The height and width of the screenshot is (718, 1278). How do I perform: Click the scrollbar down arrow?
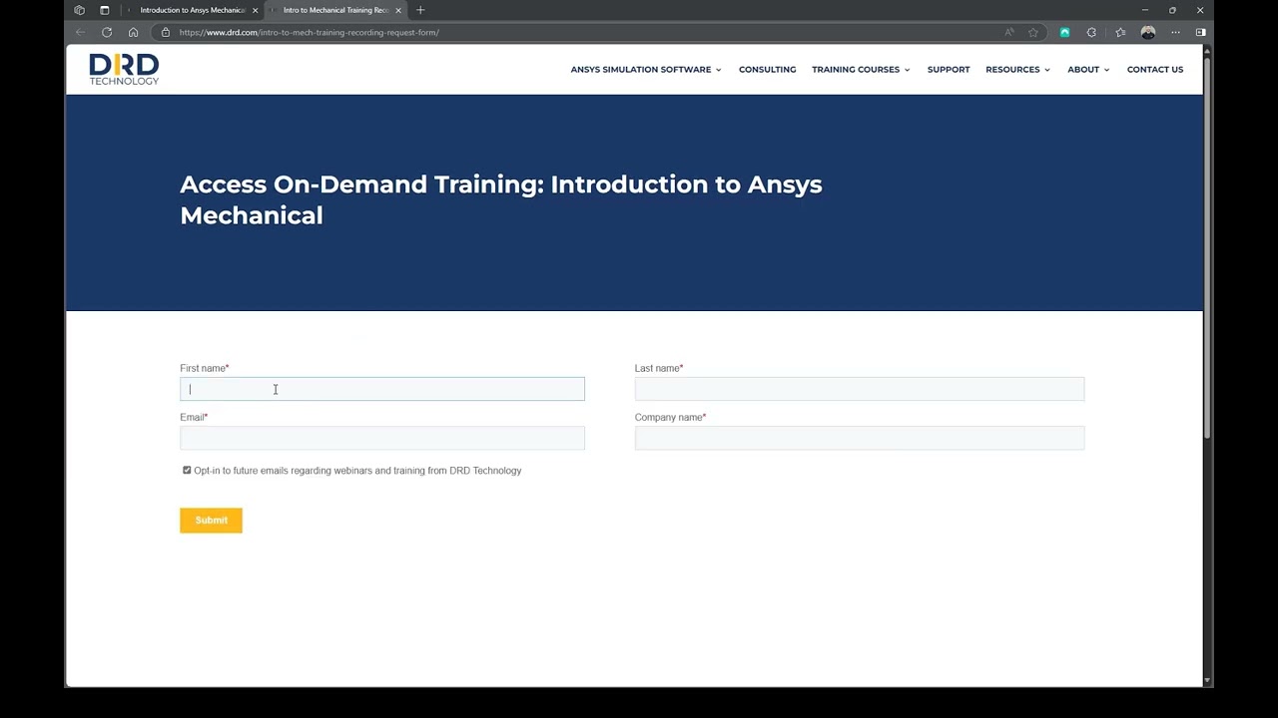[1207, 681]
